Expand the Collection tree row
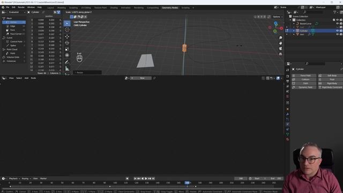This screenshot has width=343, height=193. tap(290, 20)
